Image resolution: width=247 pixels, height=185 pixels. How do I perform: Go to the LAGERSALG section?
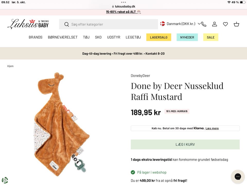click(x=159, y=37)
